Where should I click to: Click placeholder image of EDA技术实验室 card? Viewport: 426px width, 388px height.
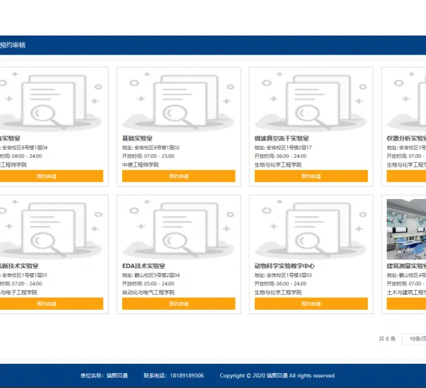pos(178,229)
